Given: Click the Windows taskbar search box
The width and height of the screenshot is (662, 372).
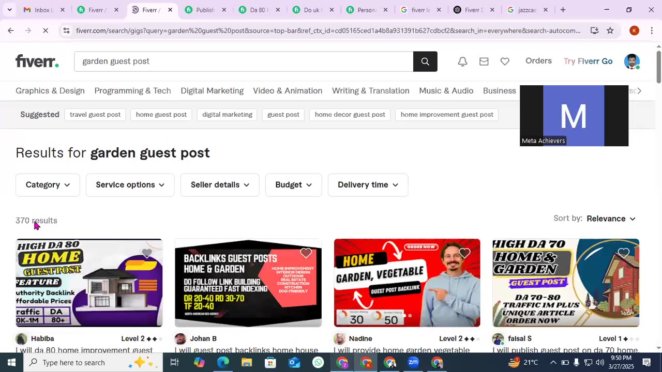Looking at the screenshot, I should coord(93,363).
